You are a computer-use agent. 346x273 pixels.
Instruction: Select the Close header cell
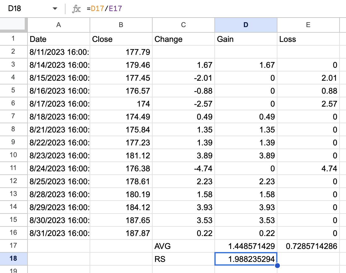pyautogui.click(x=121, y=39)
